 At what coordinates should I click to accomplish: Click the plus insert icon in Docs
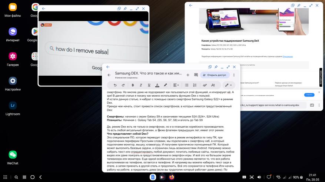pos(188,75)
